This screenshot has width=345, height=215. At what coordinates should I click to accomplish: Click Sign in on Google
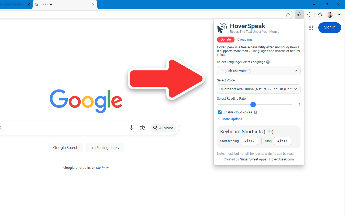pos(330,27)
